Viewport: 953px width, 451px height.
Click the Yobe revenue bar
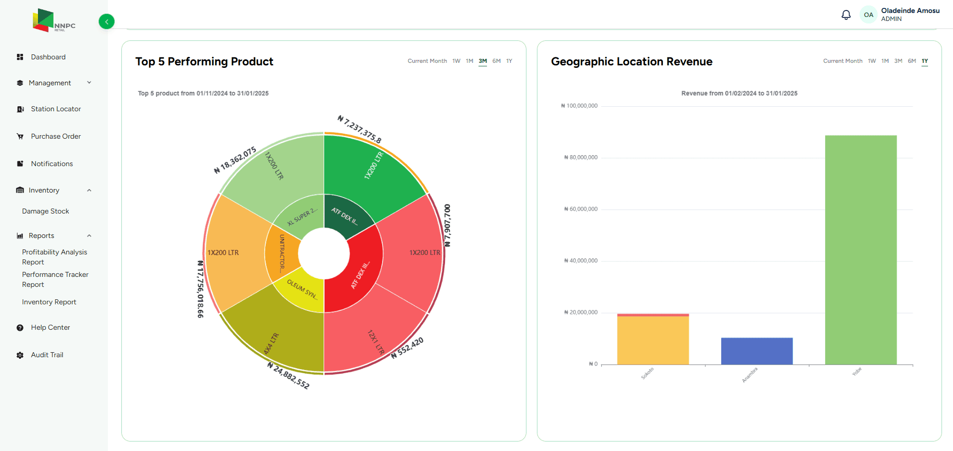[860, 249]
